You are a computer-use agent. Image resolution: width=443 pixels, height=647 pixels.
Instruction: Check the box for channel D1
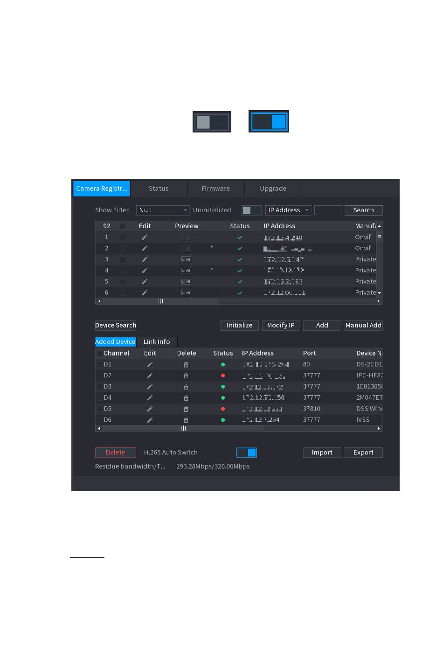coord(99,364)
